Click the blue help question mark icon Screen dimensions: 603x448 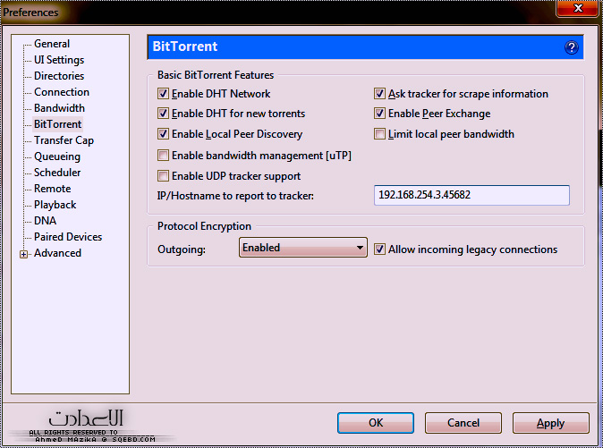[572, 47]
